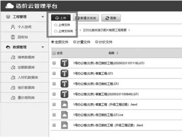This screenshot has width=182, height=137.
Task: Collapse the 数据管理 section arrow
Action: point(43,47)
